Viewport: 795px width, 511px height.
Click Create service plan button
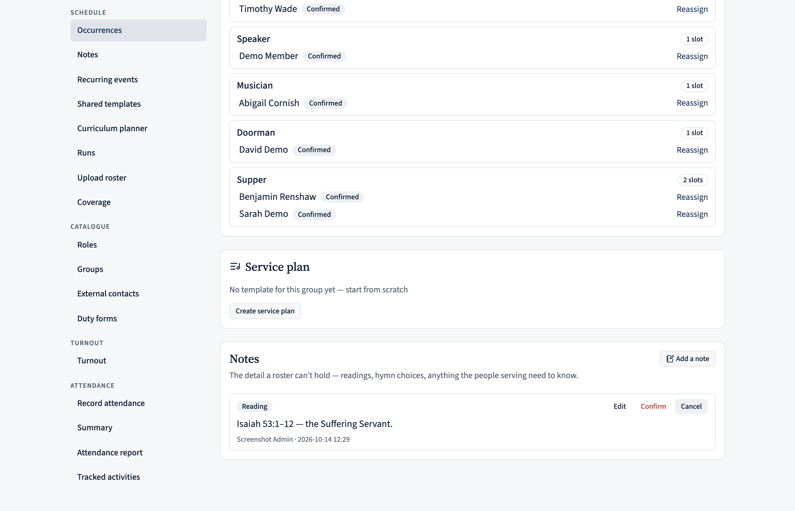tap(265, 311)
